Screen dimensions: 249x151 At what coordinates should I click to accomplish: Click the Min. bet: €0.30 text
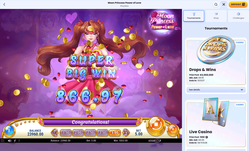pos(197,140)
